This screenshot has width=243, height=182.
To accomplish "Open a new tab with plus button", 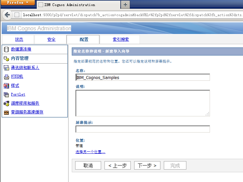I will [x=125, y=5].
